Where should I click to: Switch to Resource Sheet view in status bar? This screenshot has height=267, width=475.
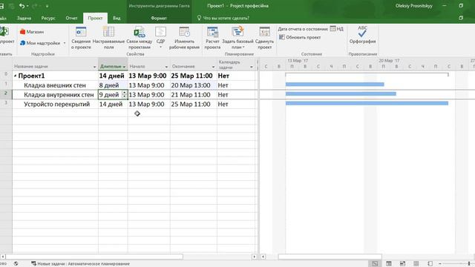point(416,264)
